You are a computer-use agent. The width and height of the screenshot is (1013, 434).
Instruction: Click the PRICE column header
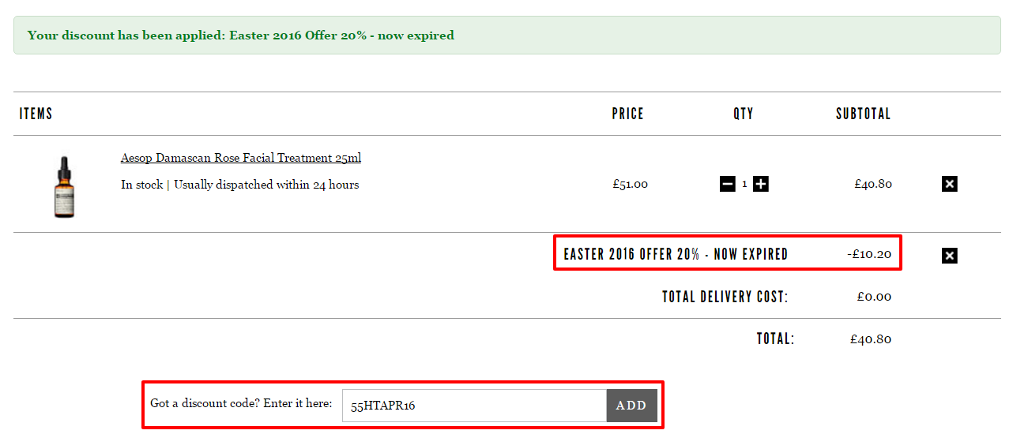(x=628, y=114)
